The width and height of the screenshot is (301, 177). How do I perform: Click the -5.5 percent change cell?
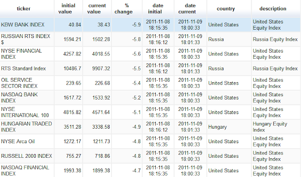click(x=136, y=69)
